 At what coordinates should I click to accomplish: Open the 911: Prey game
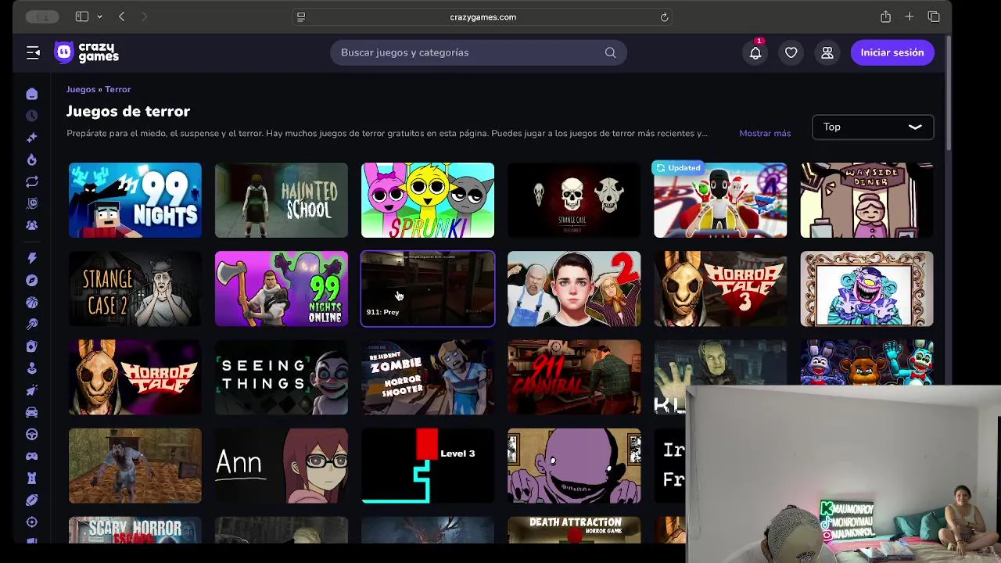point(428,289)
